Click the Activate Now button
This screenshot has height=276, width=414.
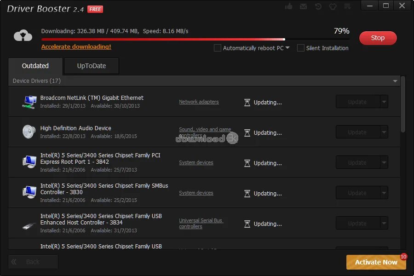click(x=376, y=262)
